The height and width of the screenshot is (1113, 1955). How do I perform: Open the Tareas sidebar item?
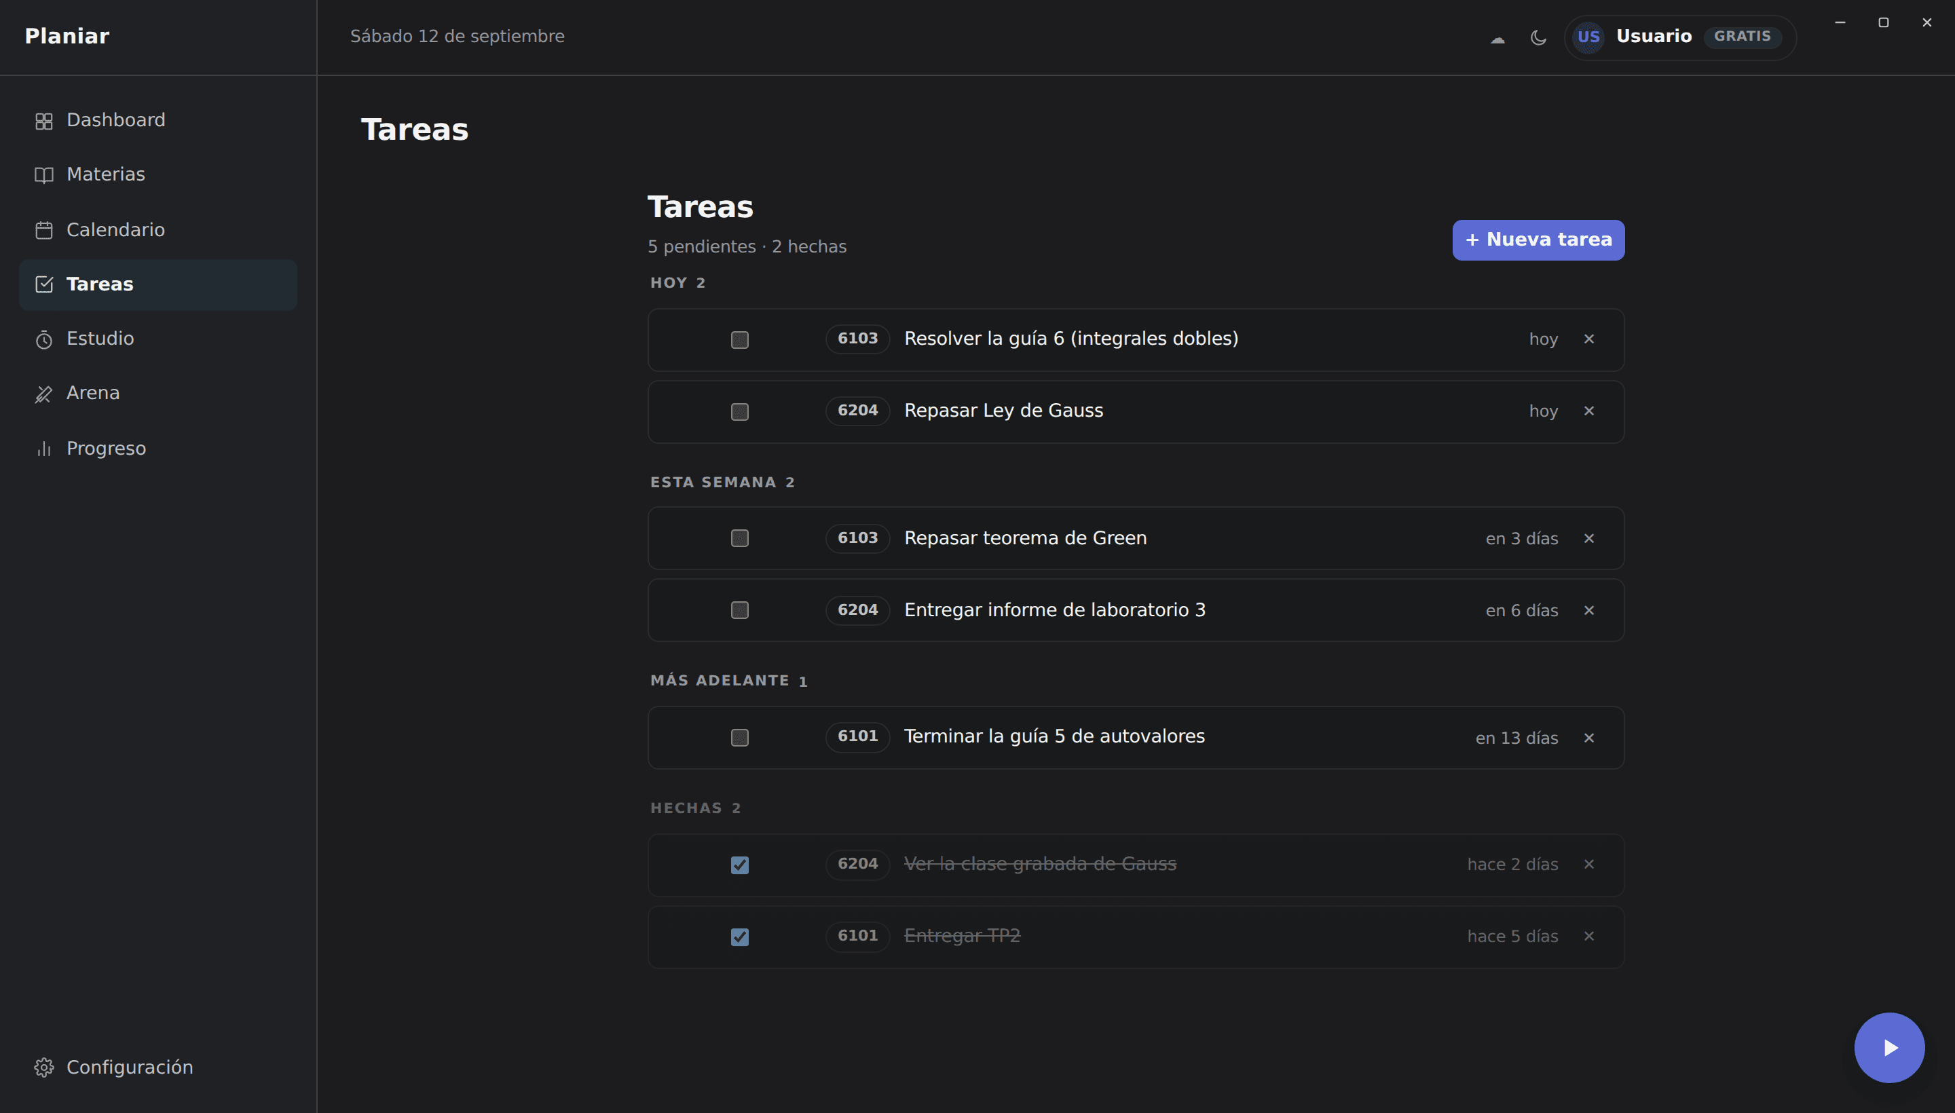[x=158, y=284]
